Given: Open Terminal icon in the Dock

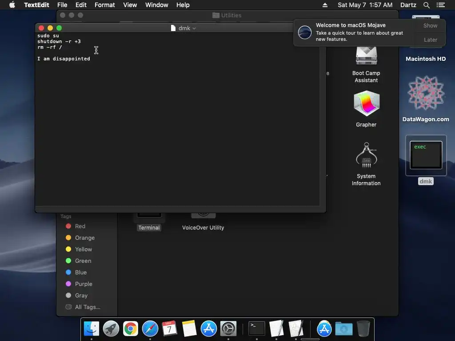Looking at the screenshot, I should 257,329.
